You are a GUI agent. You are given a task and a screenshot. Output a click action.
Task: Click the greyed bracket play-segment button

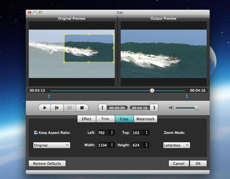click(69, 108)
